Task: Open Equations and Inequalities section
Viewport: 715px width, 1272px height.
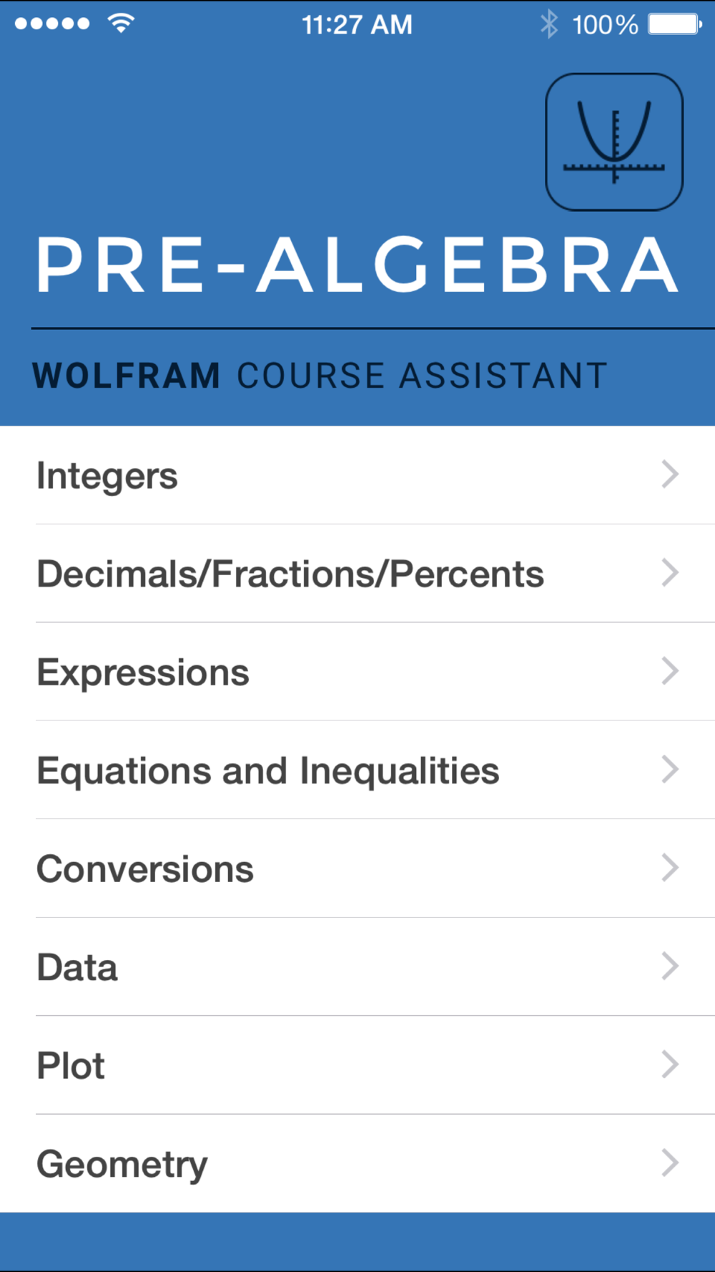Action: pyautogui.click(x=268, y=770)
